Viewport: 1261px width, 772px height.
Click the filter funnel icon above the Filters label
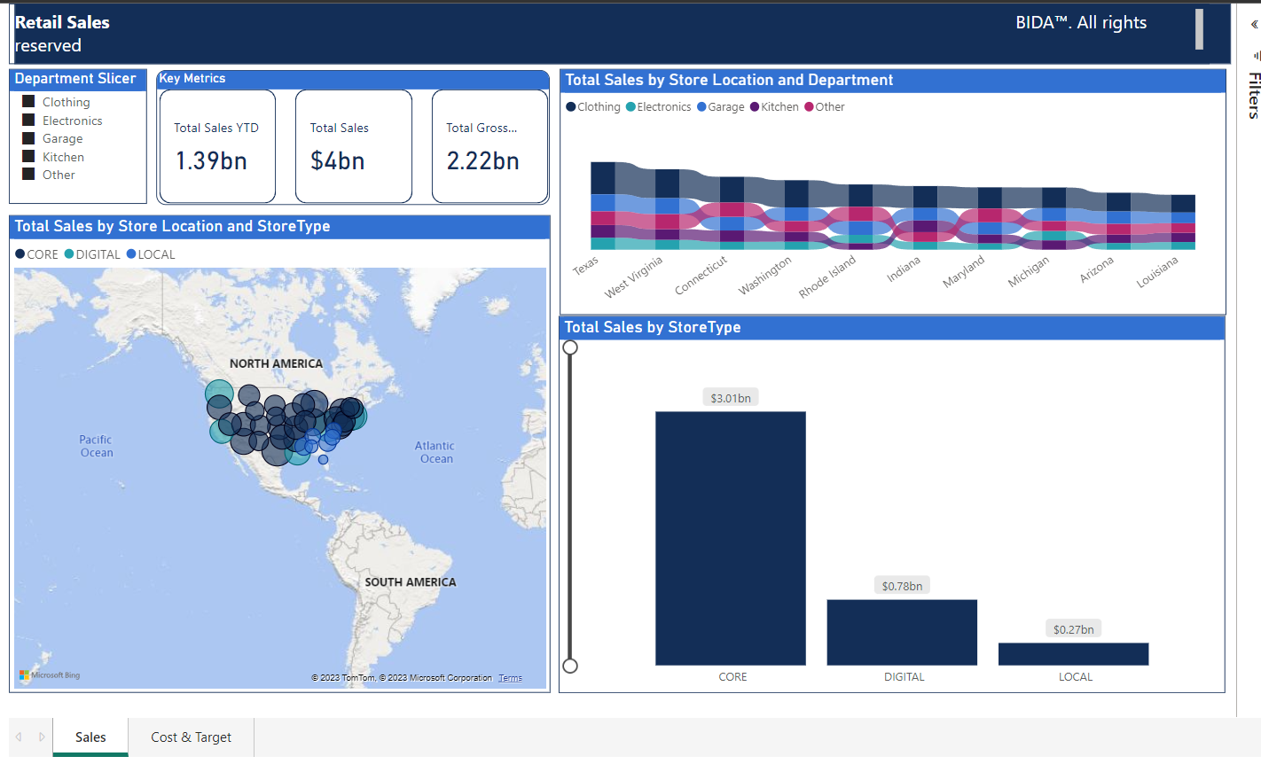click(x=1255, y=55)
